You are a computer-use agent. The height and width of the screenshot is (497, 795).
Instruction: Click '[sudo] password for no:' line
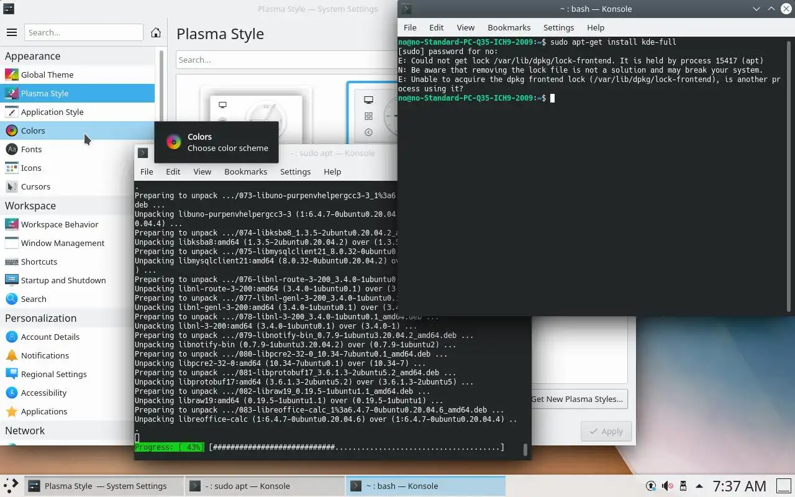tap(448, 52)
